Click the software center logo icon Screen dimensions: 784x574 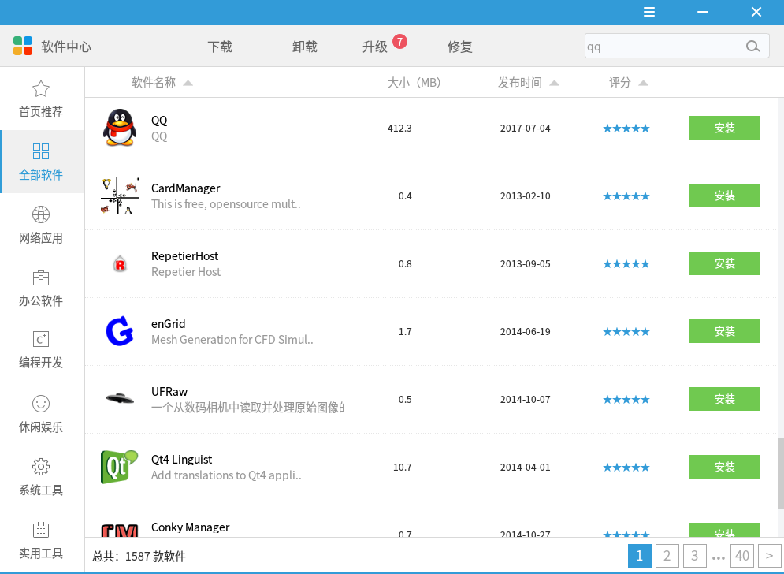click(23, 46)
